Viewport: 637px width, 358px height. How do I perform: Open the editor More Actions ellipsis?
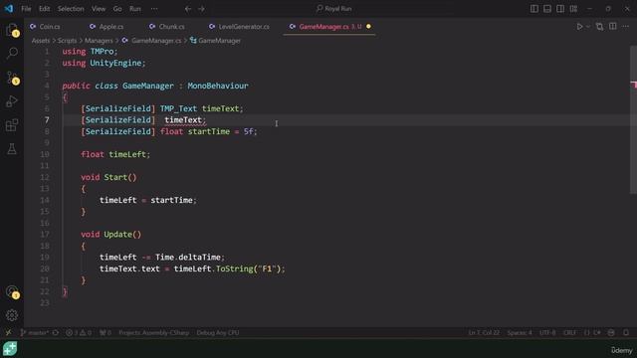(x=626, y=27)
